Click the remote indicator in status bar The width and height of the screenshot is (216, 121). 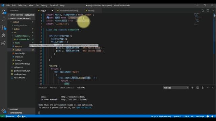[2, 116]
